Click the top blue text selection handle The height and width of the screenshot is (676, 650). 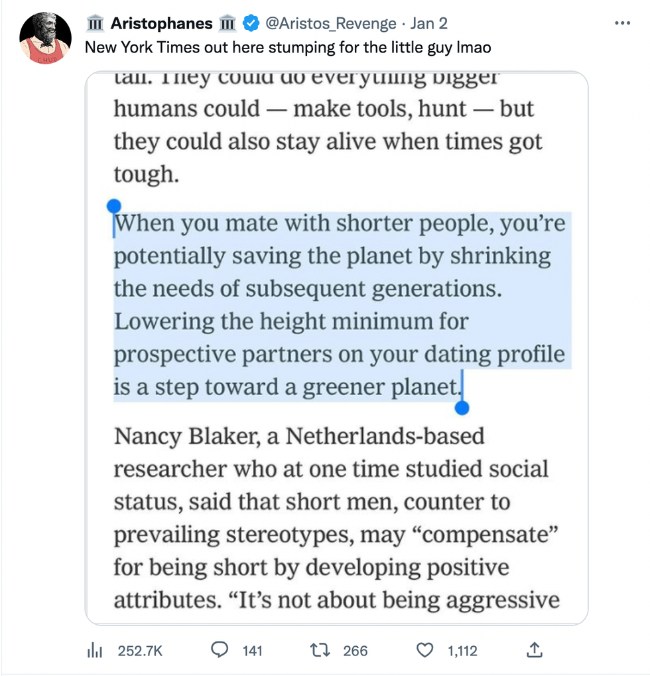[x=113, y=207]
